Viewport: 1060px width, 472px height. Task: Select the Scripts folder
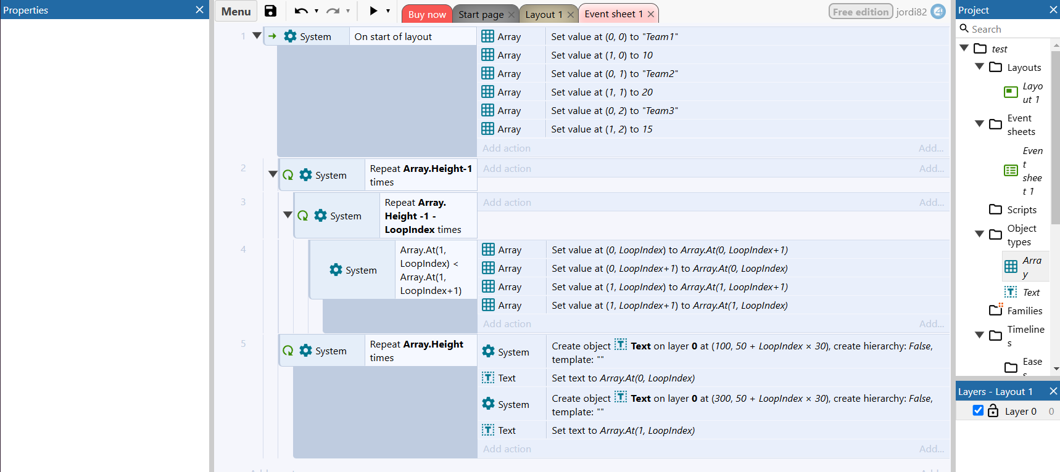(x=1014, y=210)
